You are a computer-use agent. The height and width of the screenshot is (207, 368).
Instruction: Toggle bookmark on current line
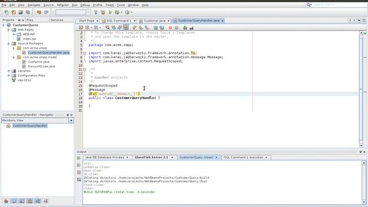tap(147, 28)
